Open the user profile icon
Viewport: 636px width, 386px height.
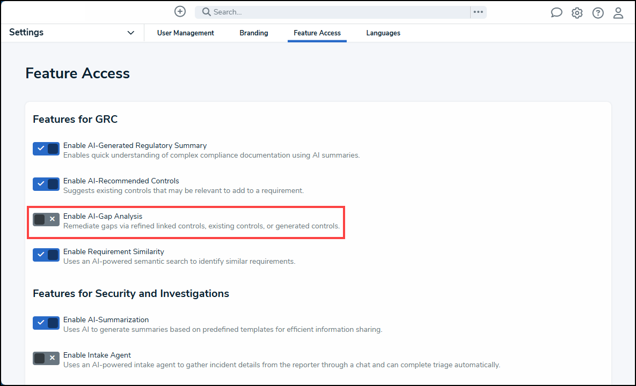(618, 13)
